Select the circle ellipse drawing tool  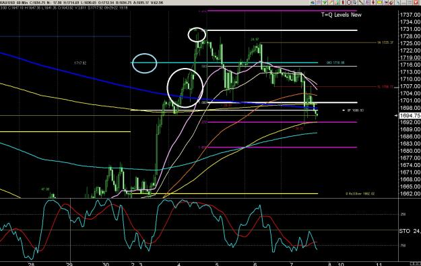(x=349, y=3)
